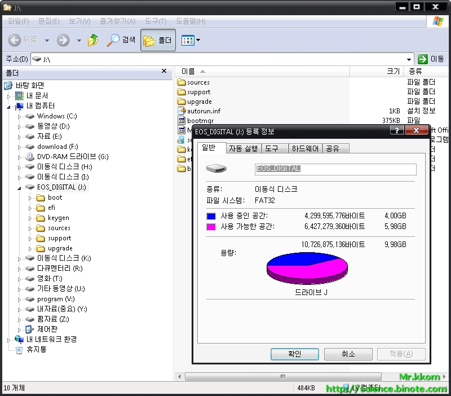Click the blue used space color box
The image size is (451, 396).
[x=211, y=216]
